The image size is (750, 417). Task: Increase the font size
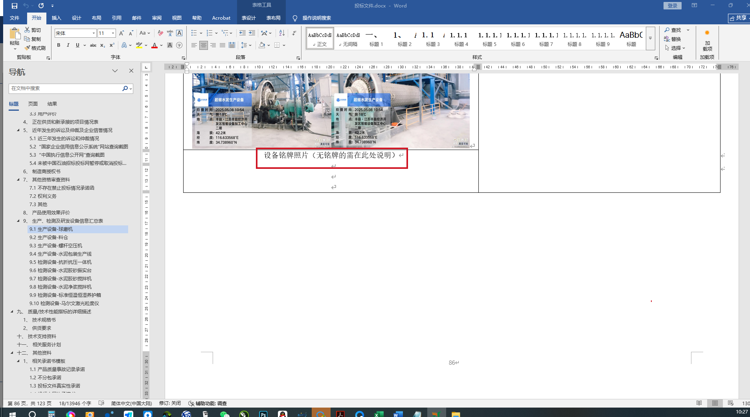click(x=121, y=33)
